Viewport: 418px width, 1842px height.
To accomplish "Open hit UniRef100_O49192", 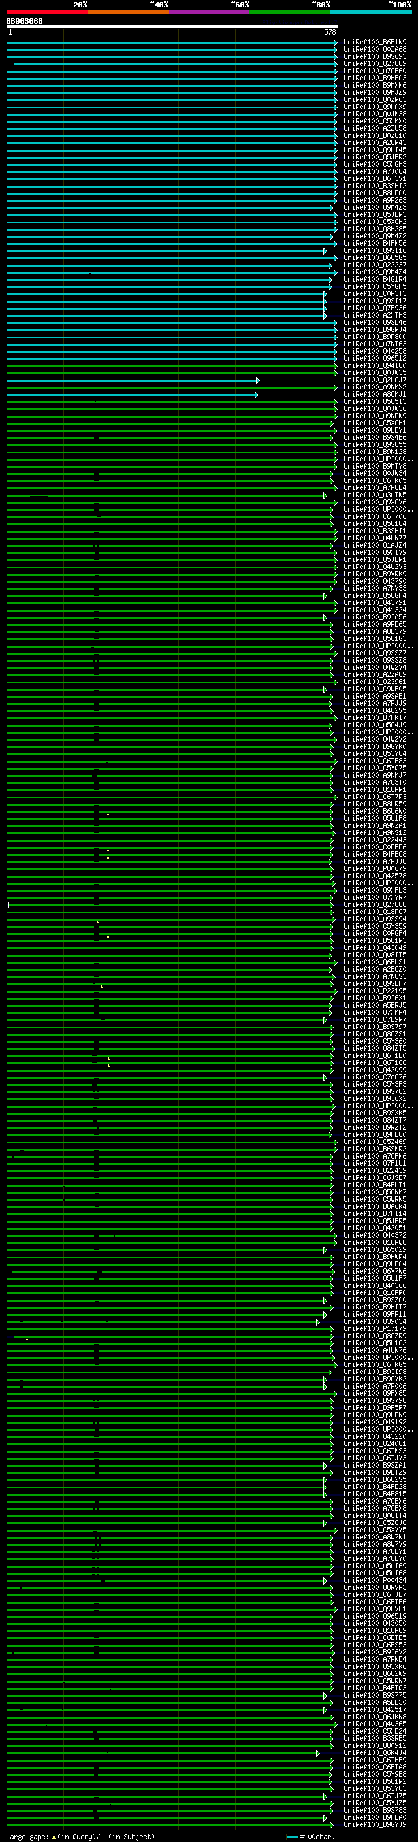I will tap(375, 1422).
